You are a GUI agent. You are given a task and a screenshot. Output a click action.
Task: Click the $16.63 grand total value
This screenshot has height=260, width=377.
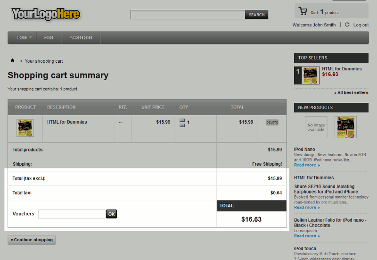pos(251,219)
